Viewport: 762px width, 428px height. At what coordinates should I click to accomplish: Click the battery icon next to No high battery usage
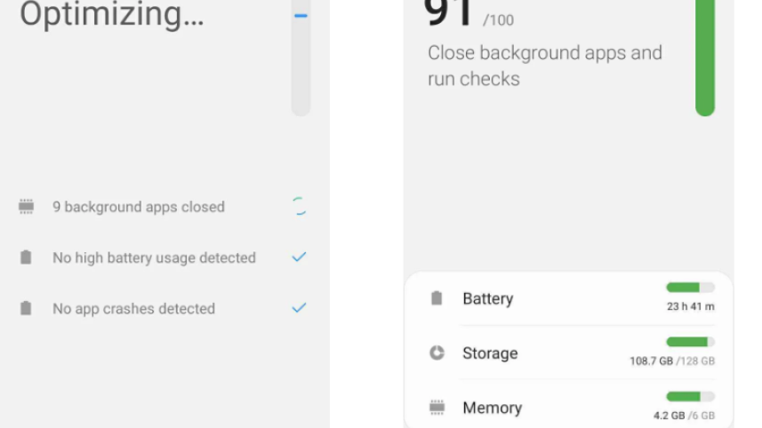tap(26, 258)
